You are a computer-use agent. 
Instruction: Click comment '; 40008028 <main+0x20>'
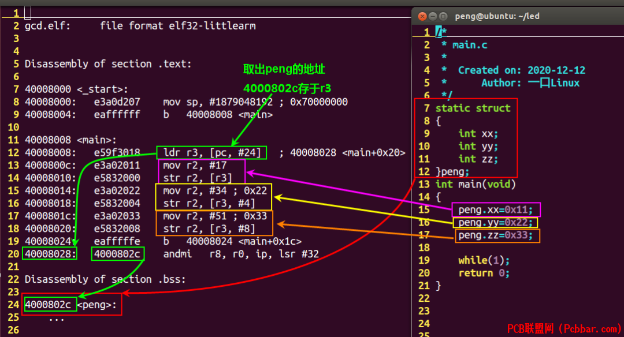pos(342,152)
